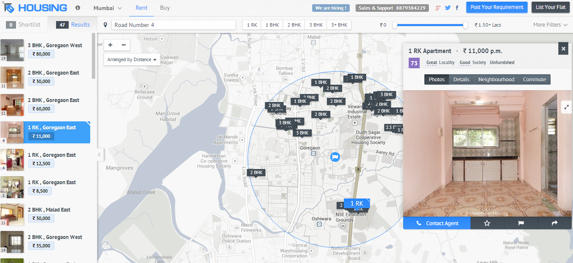Select the 1 RK Goregaon East ₹11,000 listing
Image resolution: width=573 pixels, height=263 pixels.
coord(45,132)
